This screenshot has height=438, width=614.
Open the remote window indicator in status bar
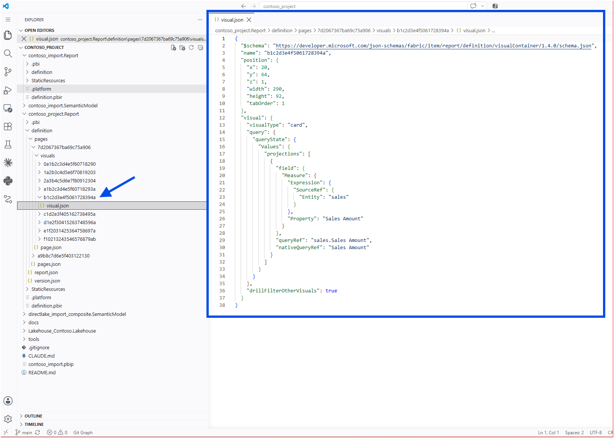point(6,432)
